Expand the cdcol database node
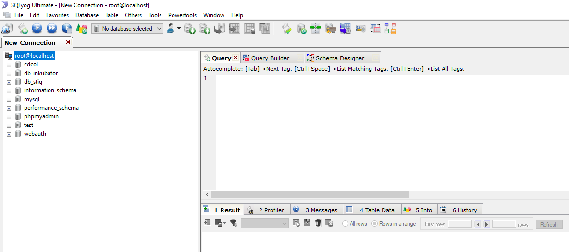The image size is (569, 252). pyautogui.click(x=9, y=64)
